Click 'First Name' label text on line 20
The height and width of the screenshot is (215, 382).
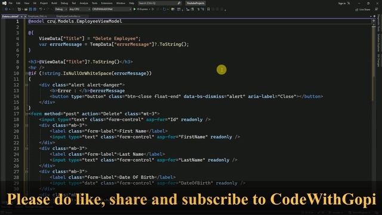coord(133,131)
